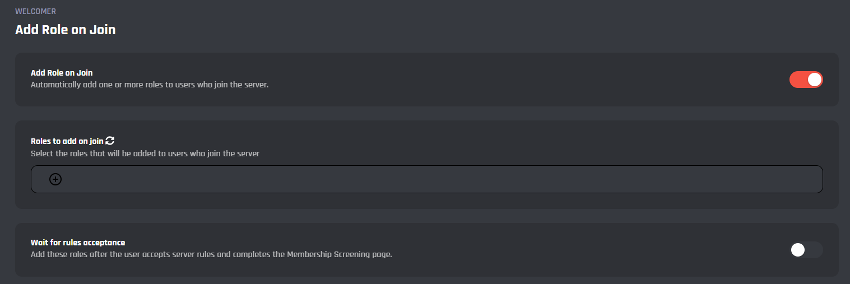The width and height of the screenshot is (850, 284).
Task: Open the roles to add selection box
Action: [x=426, y=179]
